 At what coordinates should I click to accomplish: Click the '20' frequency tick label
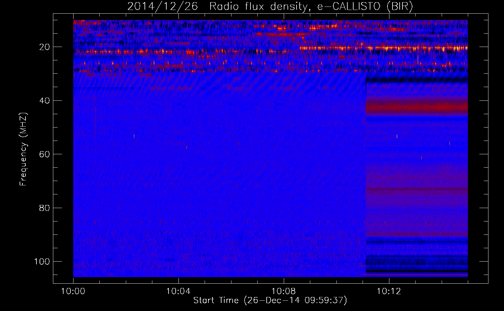[45, 47]
